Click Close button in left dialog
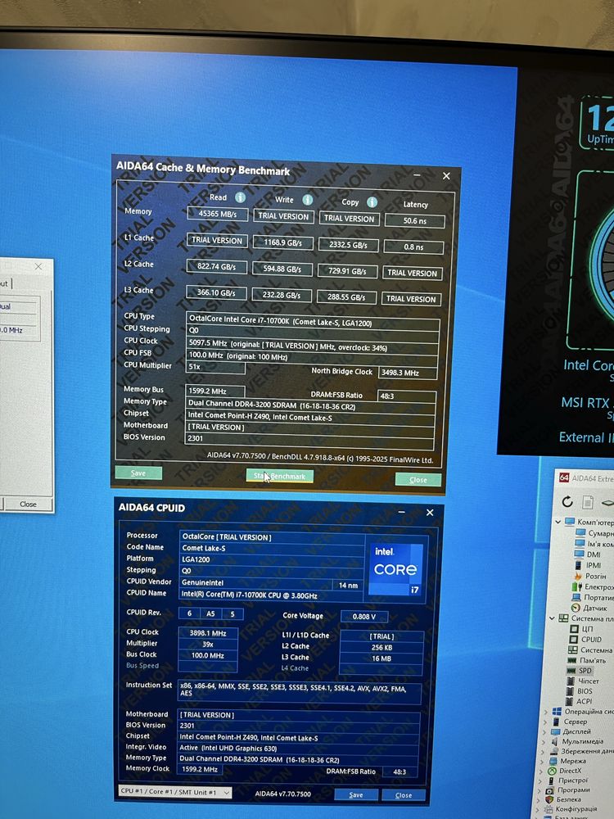 (x=28, y=504)
